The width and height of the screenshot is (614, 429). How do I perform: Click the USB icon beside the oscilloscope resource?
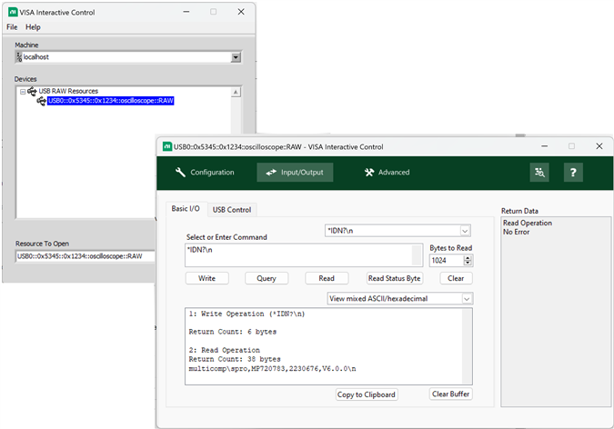[41, 101]
